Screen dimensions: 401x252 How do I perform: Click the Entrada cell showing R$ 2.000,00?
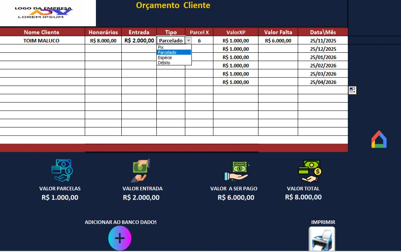[139, 40]
